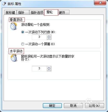Select 一次滚动下列行数 radio button
The image size is (108, 112).
(x=23, y=32)
